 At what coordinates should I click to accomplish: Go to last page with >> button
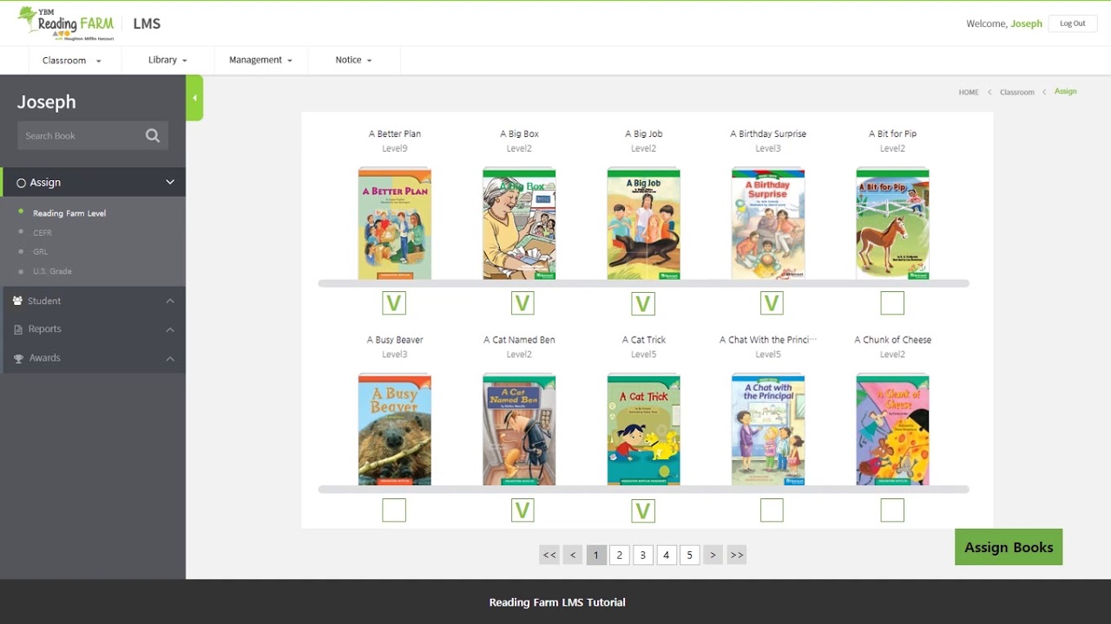click(737, 555)
